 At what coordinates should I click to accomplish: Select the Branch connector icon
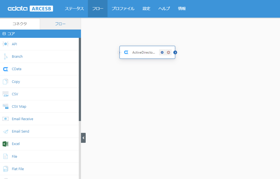tap(6, 56)
